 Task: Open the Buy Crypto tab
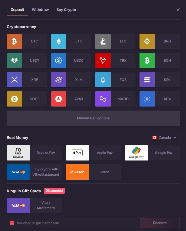[x=66, y=10]
